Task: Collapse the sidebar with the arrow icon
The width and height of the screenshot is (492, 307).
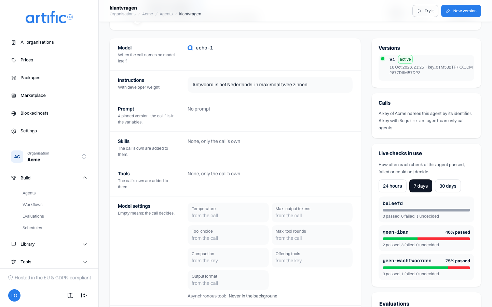Action: point(84,295)
